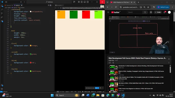
Task: Open the YouTube guide hamburger menu
Action: pyautogui.click(x=108, y=12)
